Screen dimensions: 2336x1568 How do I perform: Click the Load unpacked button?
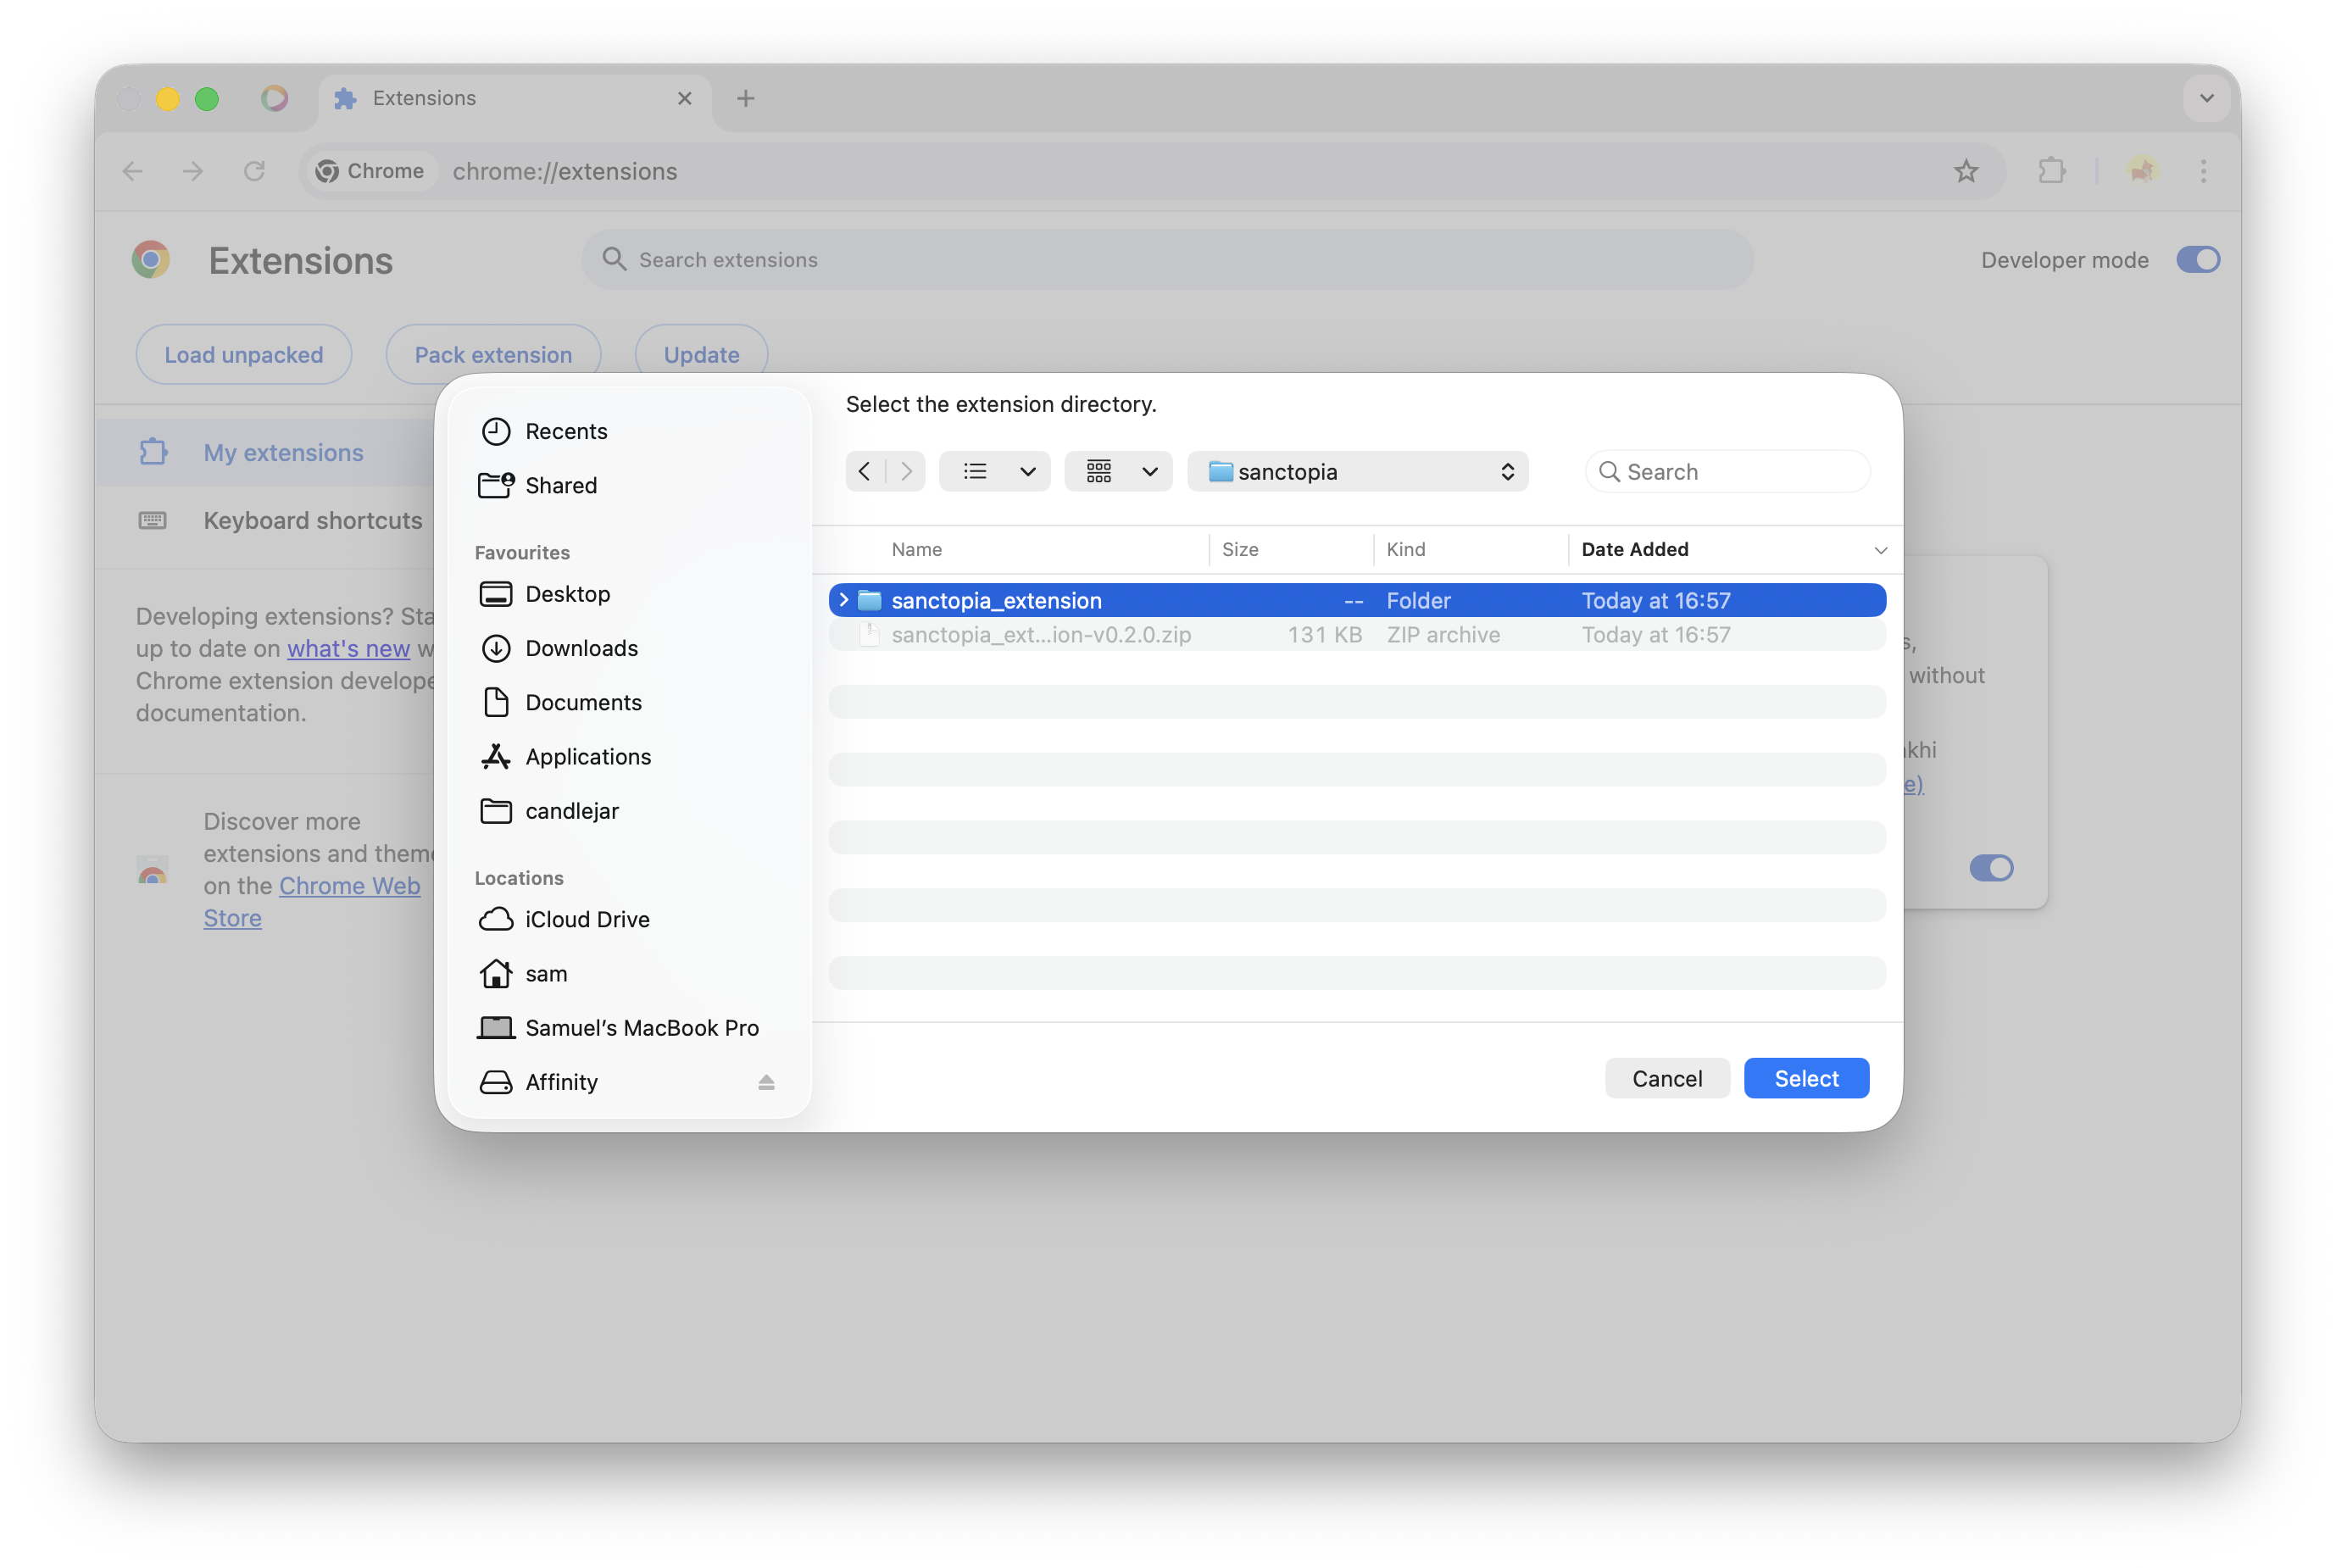point(243,354)
